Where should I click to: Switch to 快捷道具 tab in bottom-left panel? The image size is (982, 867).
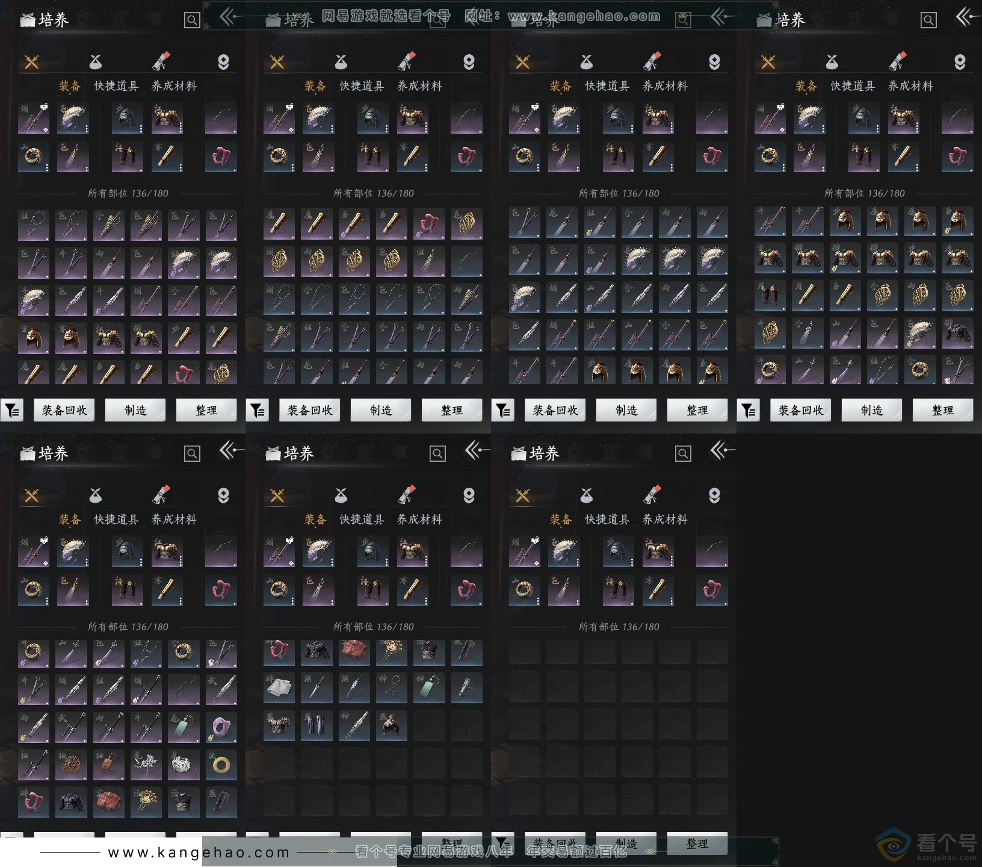coord(117,520)
